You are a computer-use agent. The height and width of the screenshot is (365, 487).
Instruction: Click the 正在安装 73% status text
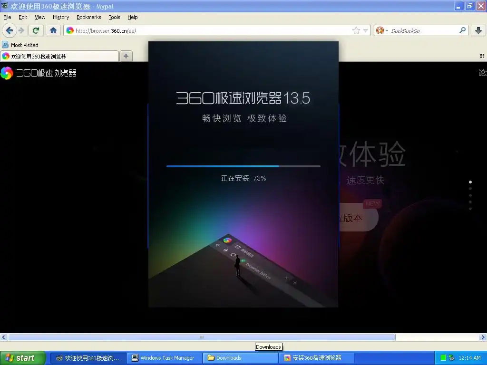[x=243, y=178]
